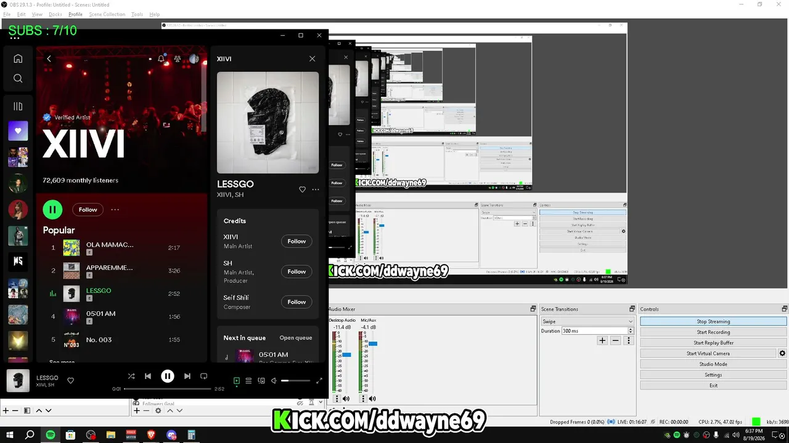This screenshot has height=443, width=789.
Task: Open the Docks menu in OBS
Action: [55, 14]
